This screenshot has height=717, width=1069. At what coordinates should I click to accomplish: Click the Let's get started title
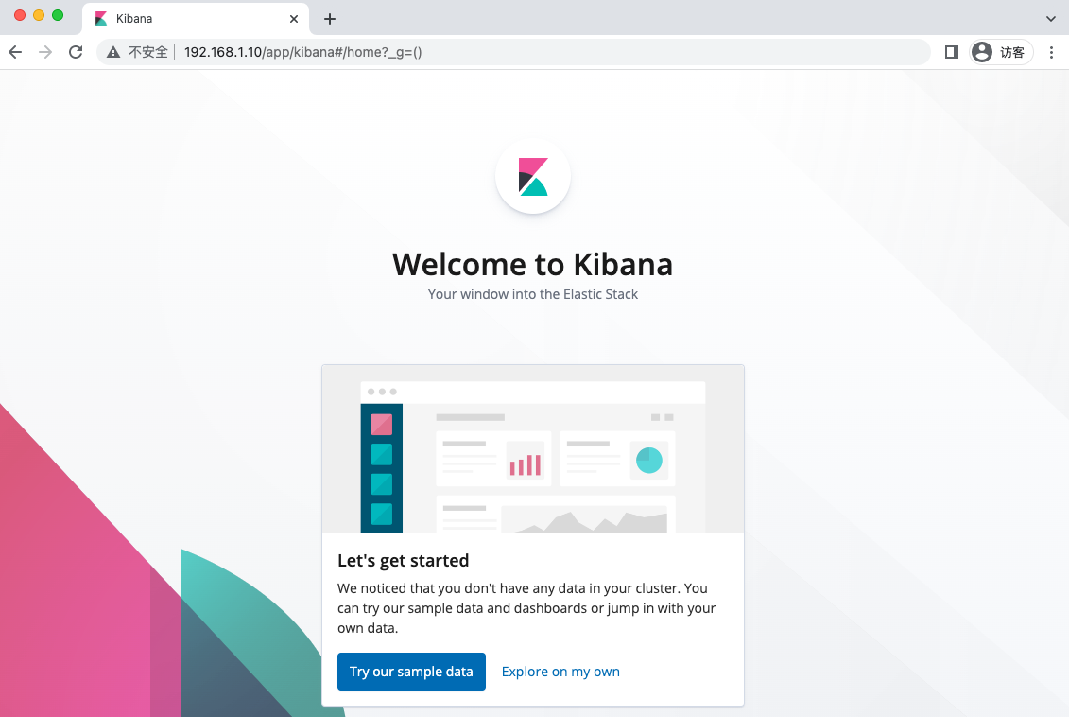coord(403,561)
